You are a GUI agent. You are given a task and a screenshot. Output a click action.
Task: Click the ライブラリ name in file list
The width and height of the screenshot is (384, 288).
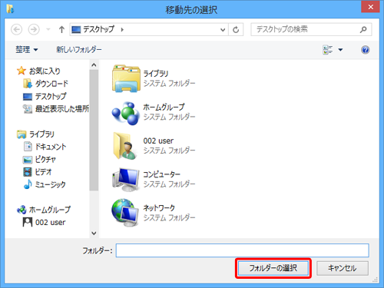(x=156, y=74)
